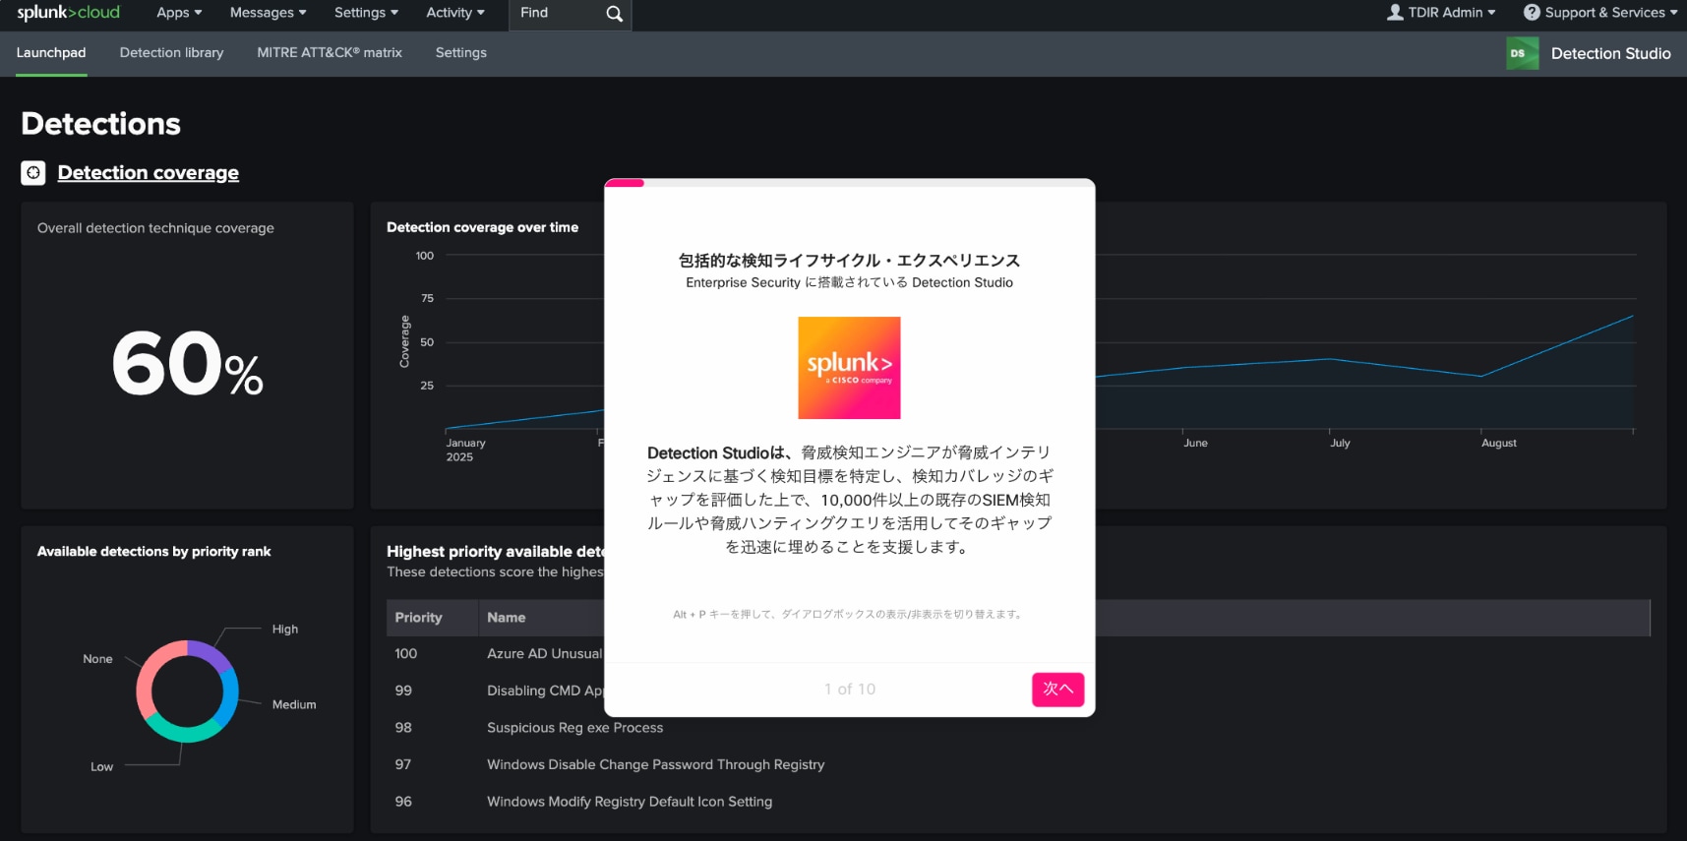Open the Detection library tab
Screen dimensions: 1687x841
point(171,53)
